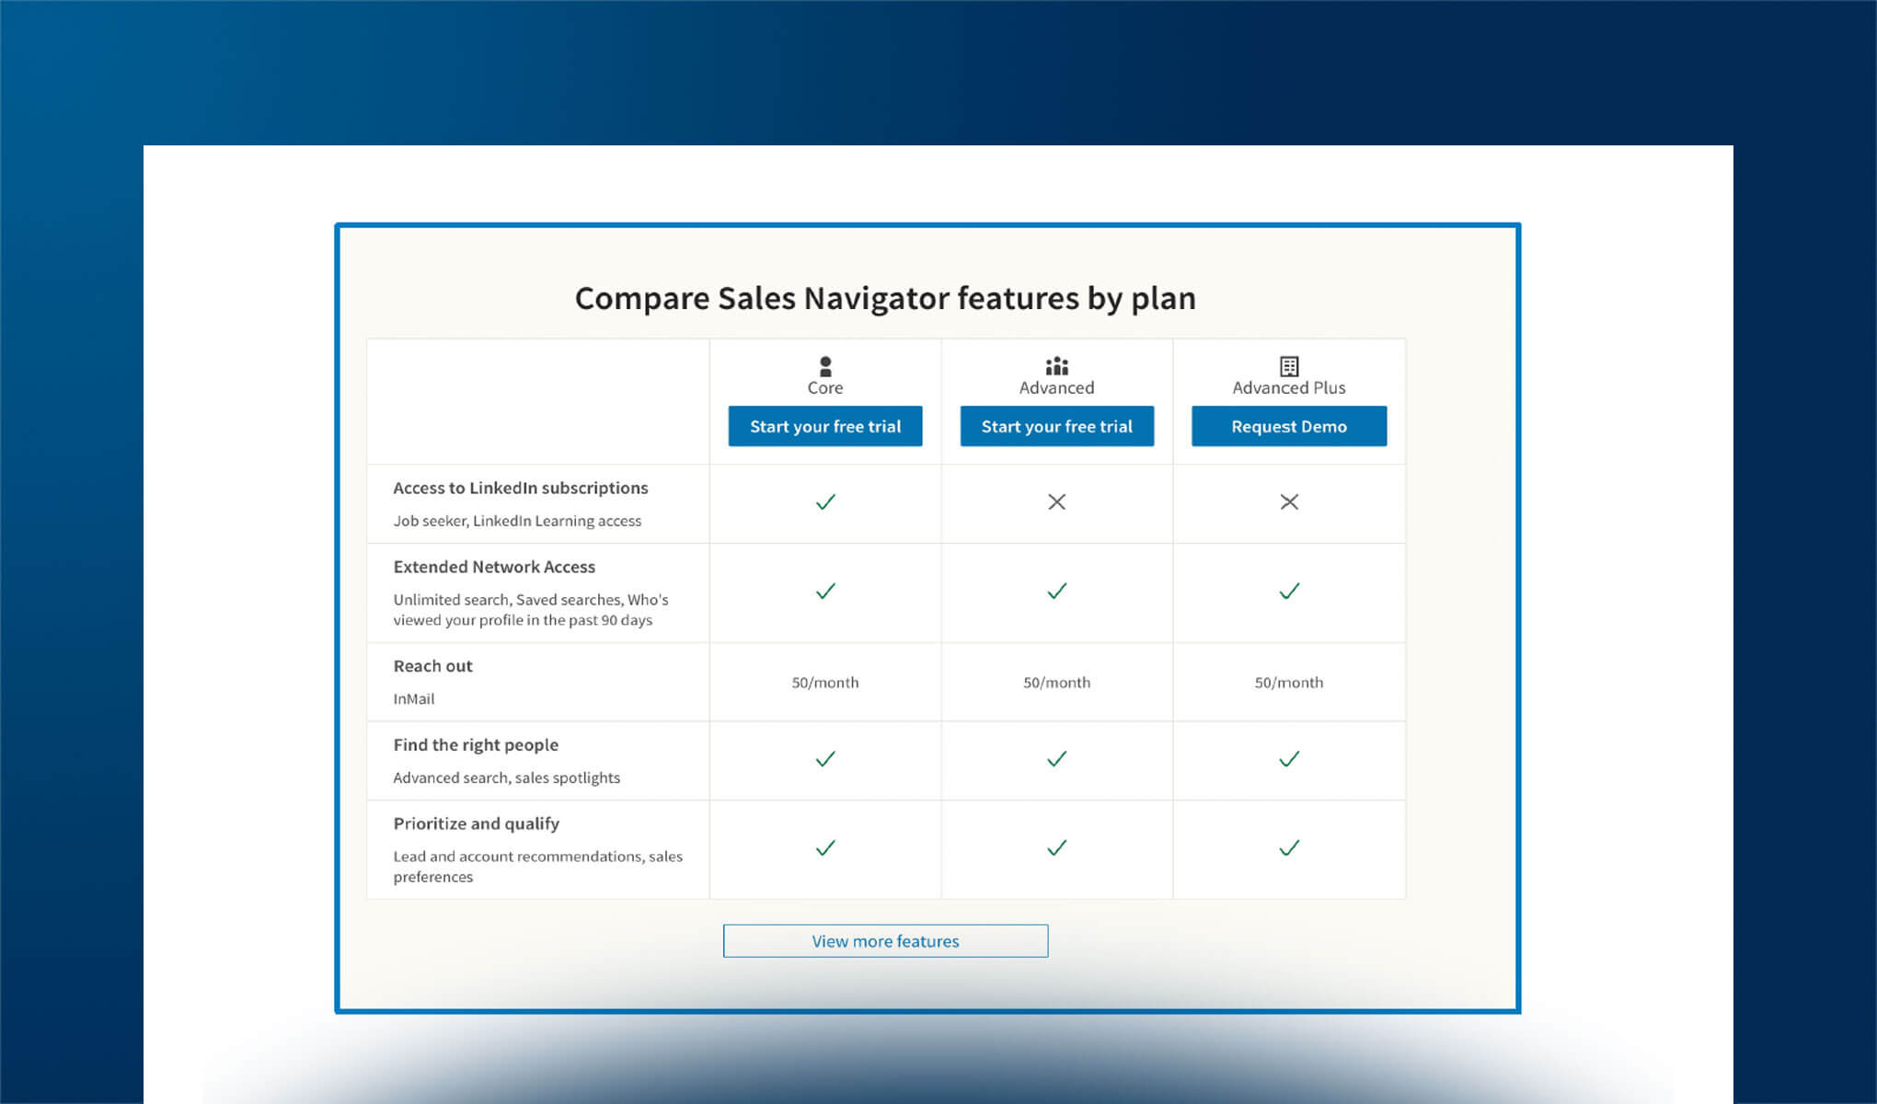Click the Advanced Plus building icon
The height and width of the screenshot is (1104, 1877).
coord(1288,364)
